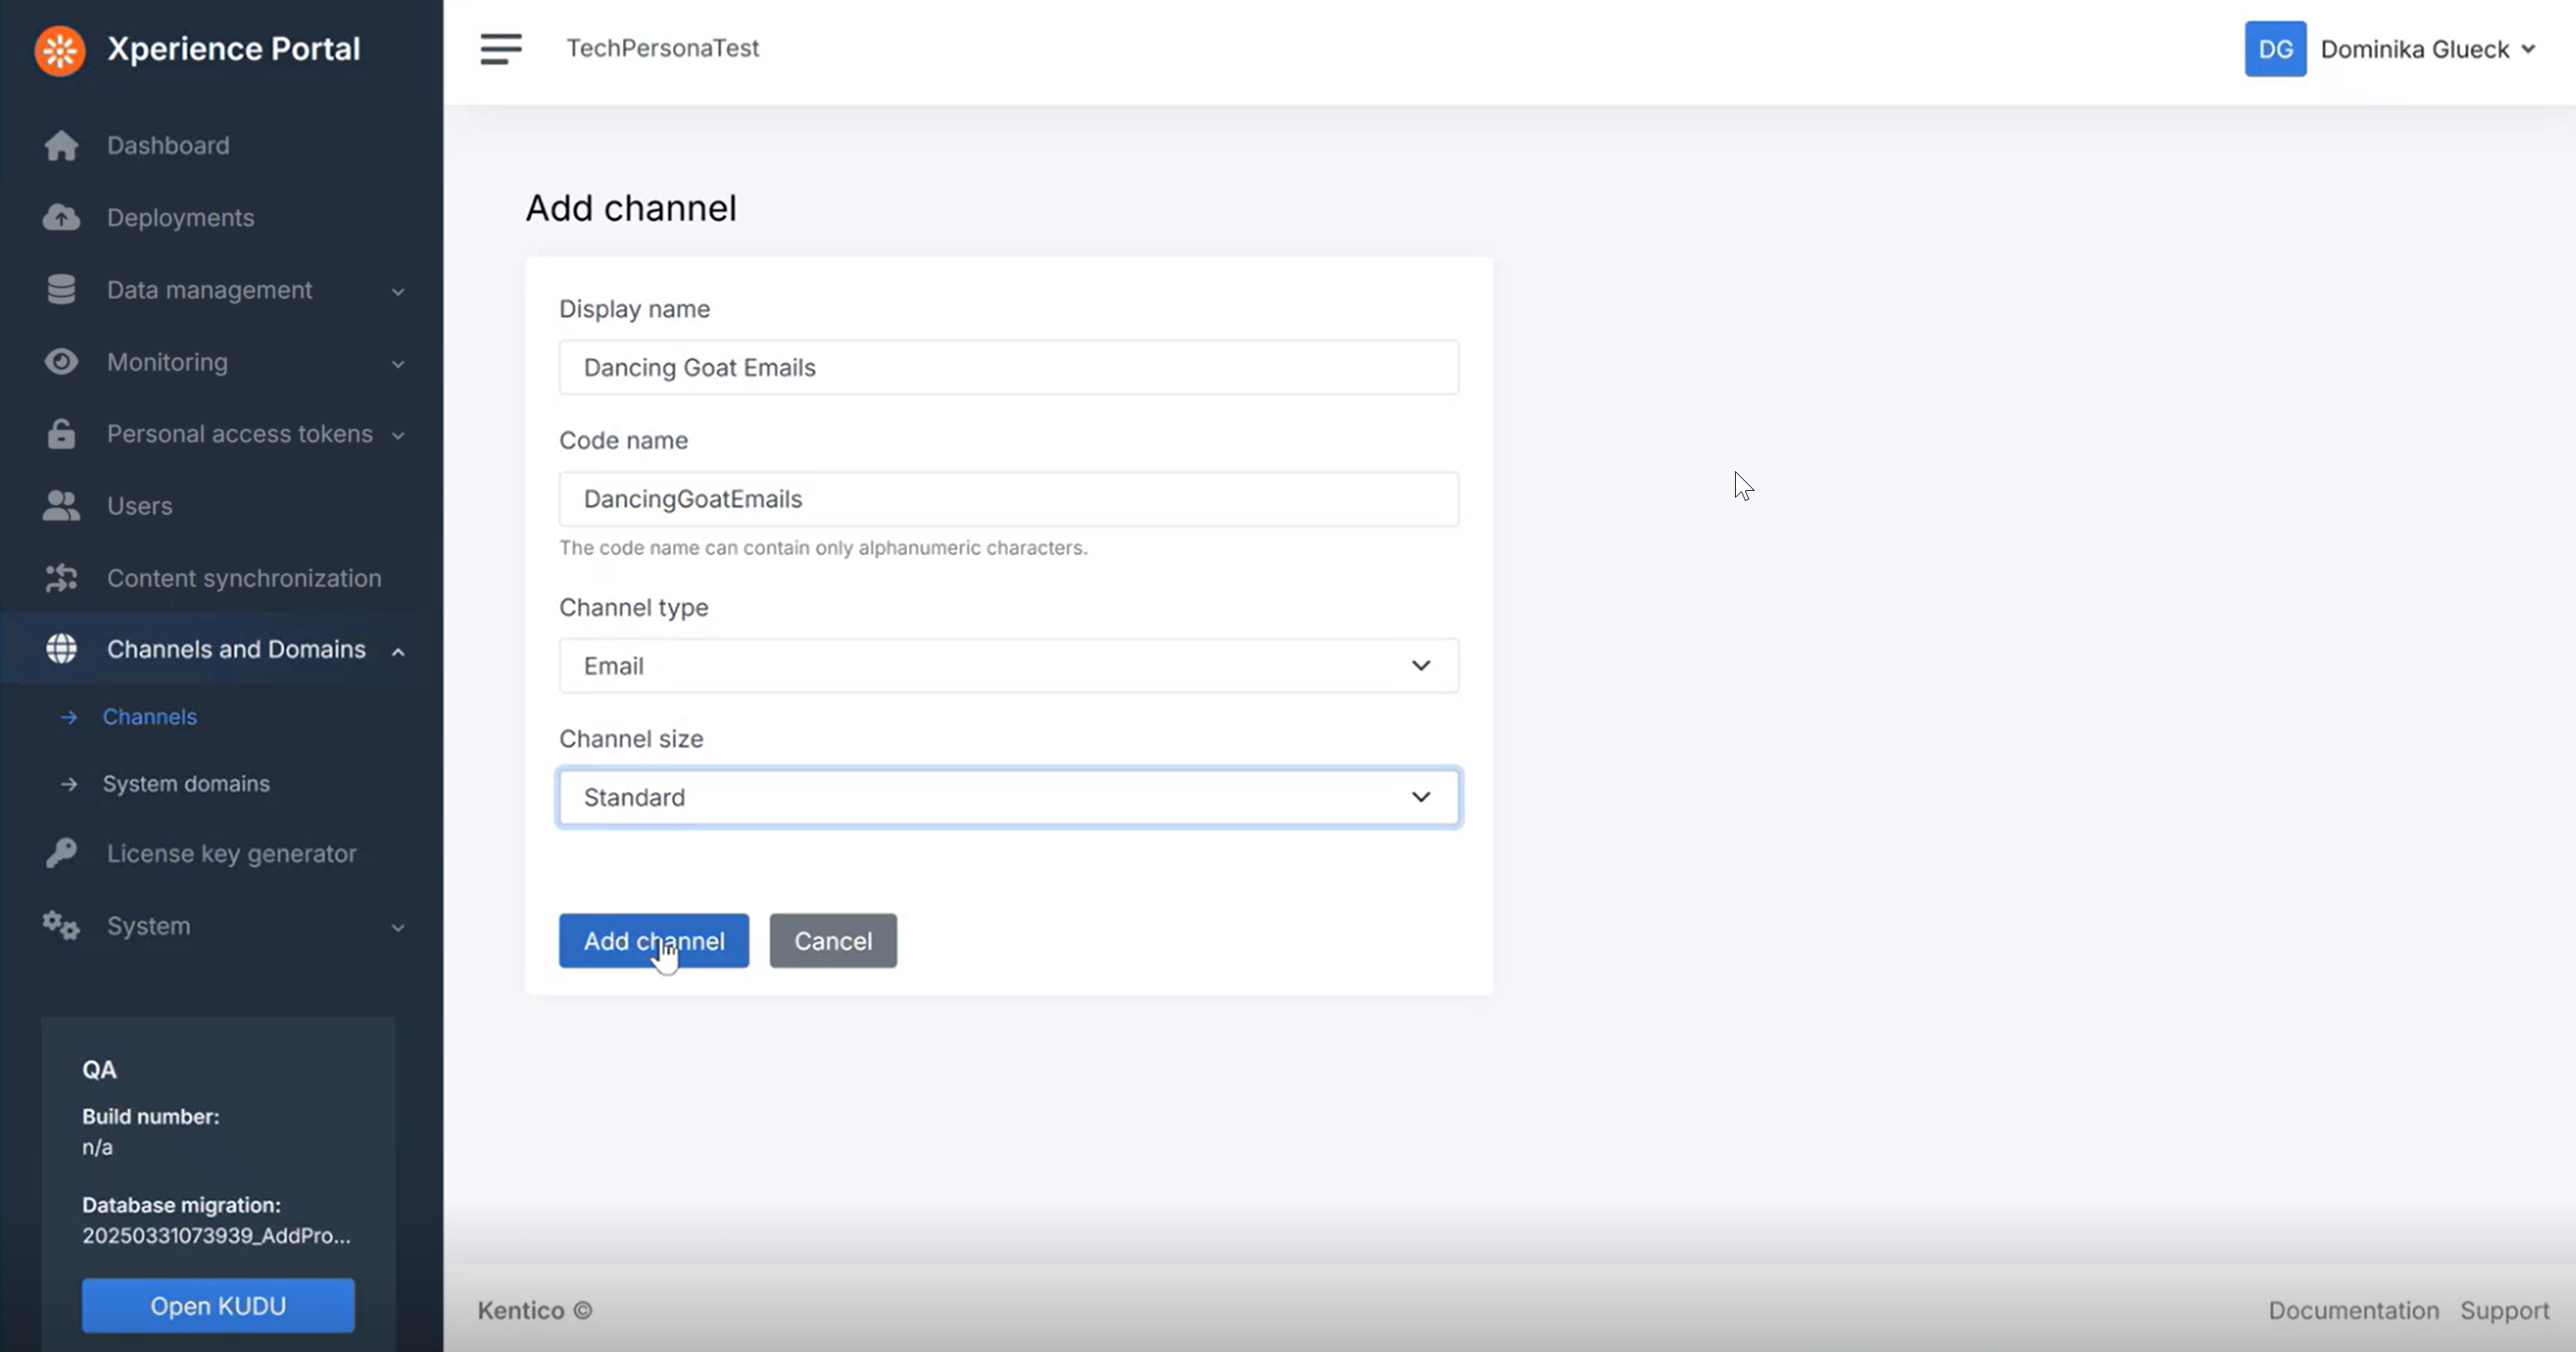Click the License key generator key icon
This screenshot has width=2576, height=1352.
coord(61,853)
